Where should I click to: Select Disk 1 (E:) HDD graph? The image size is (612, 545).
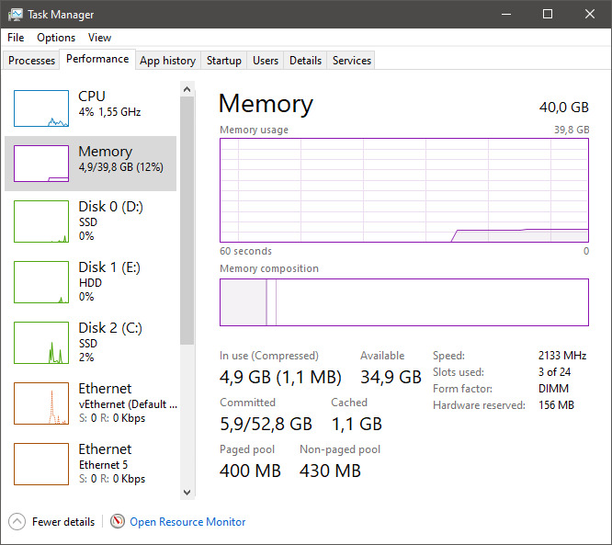coord(41,282)
